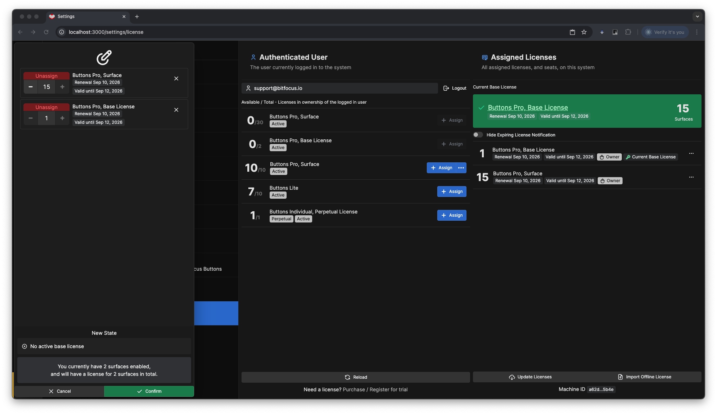
Task: Open the Buttons Pro, Base License link in green card
Action: 528,108
